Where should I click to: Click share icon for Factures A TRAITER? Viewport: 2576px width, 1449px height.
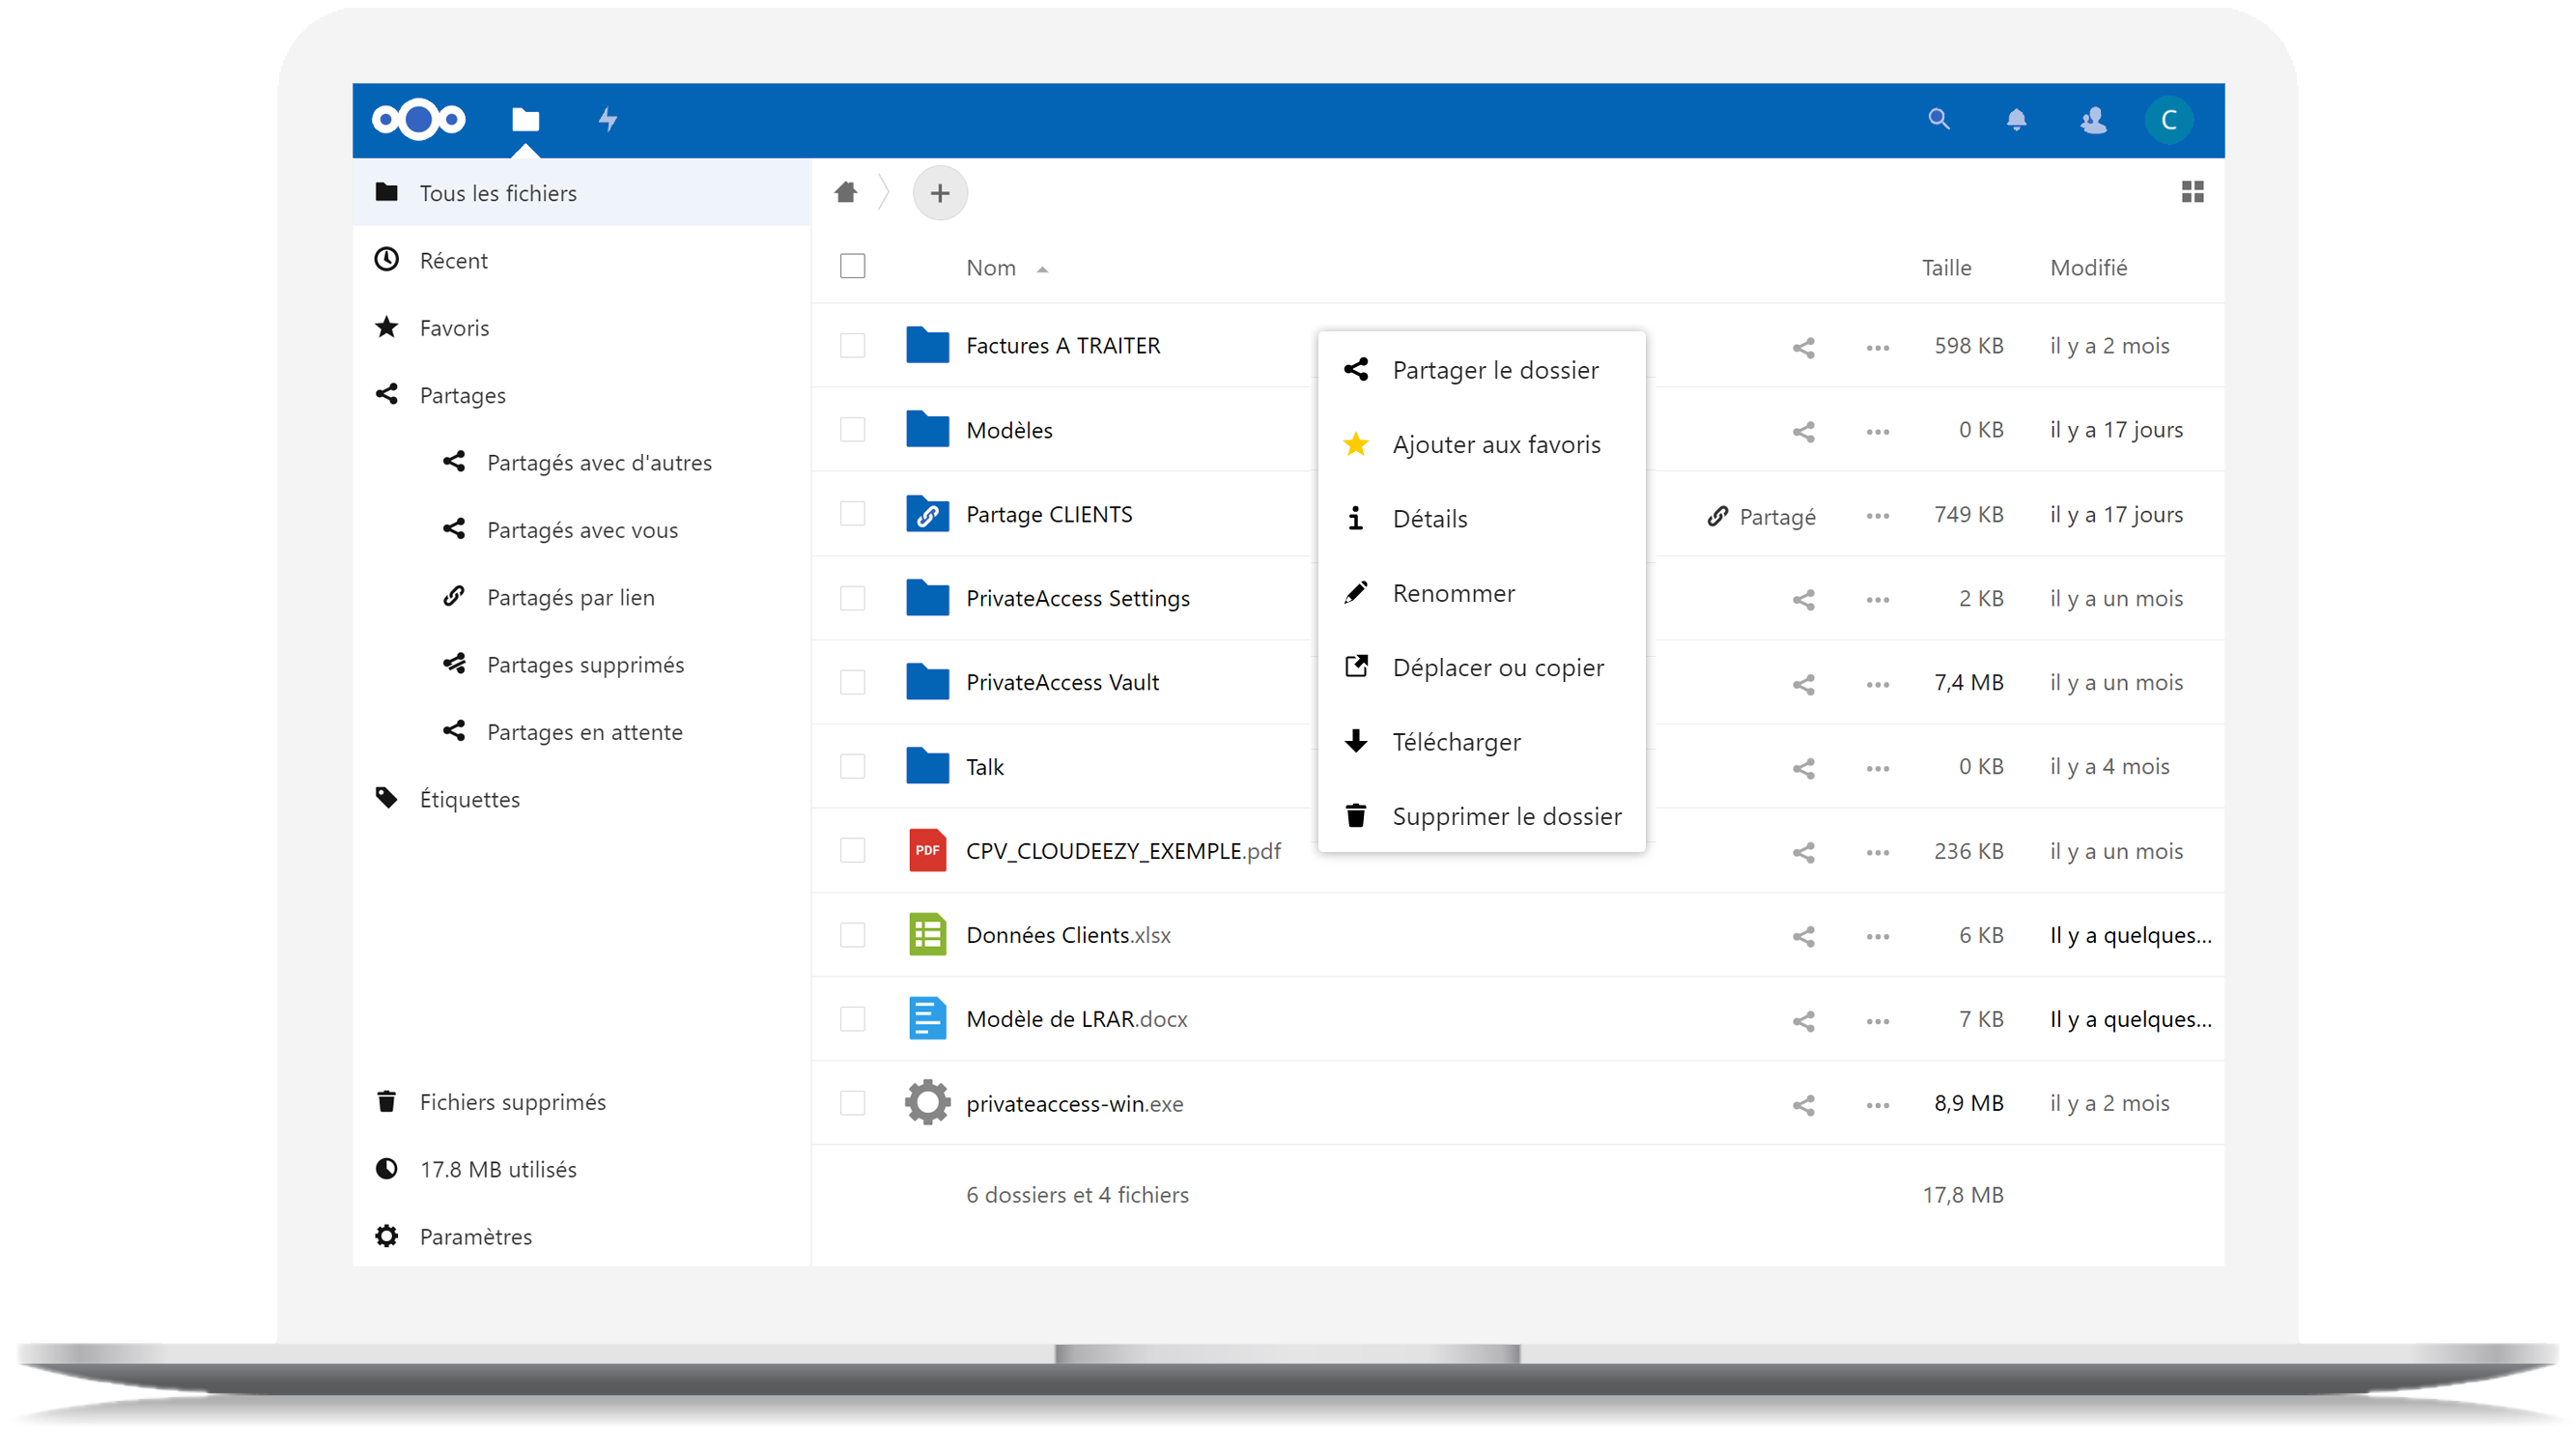point(1803,347)
